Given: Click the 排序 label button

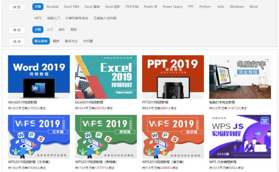Looking at the screenshot, I should click(x=17, y=41).
